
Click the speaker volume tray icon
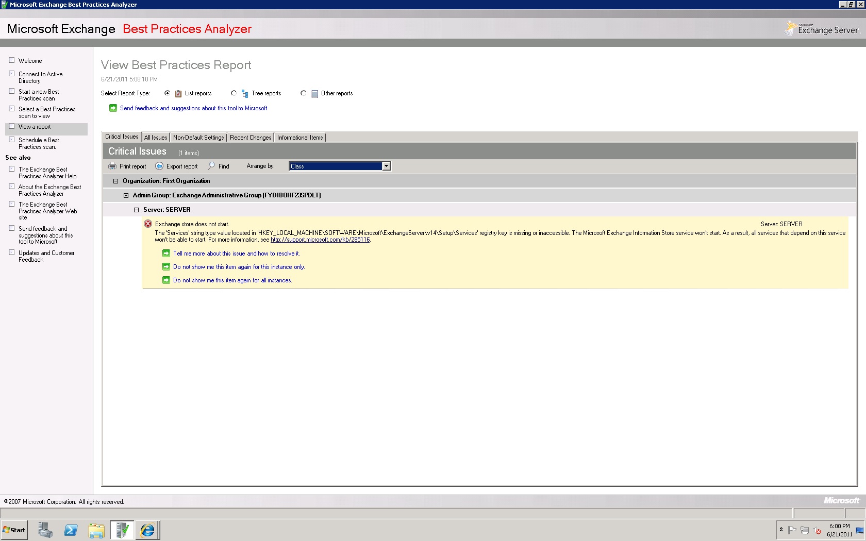point(817,530)
